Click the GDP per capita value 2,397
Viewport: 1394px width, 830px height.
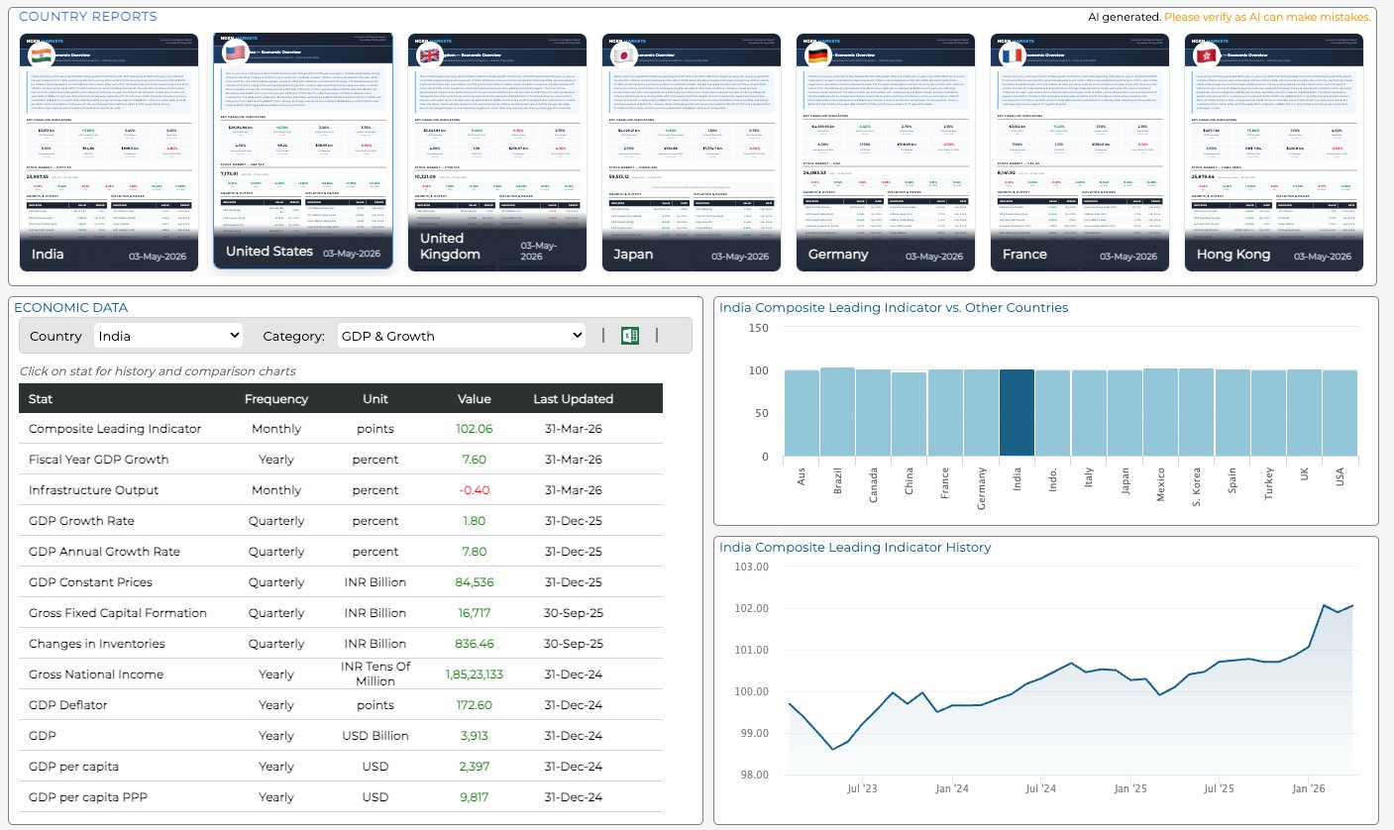474,767
